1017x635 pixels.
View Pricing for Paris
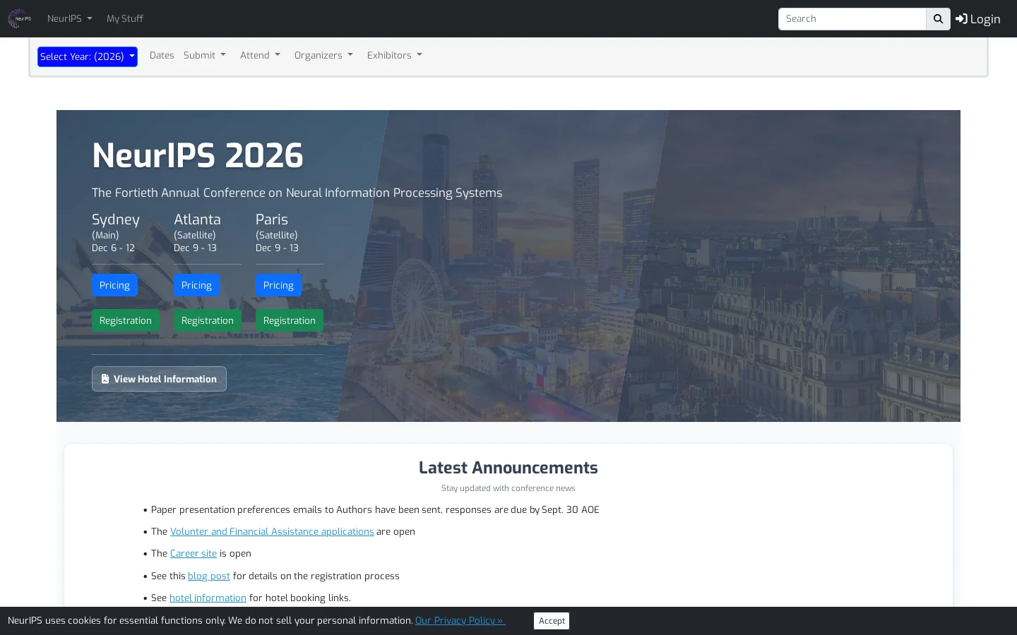tap(278, 285)
